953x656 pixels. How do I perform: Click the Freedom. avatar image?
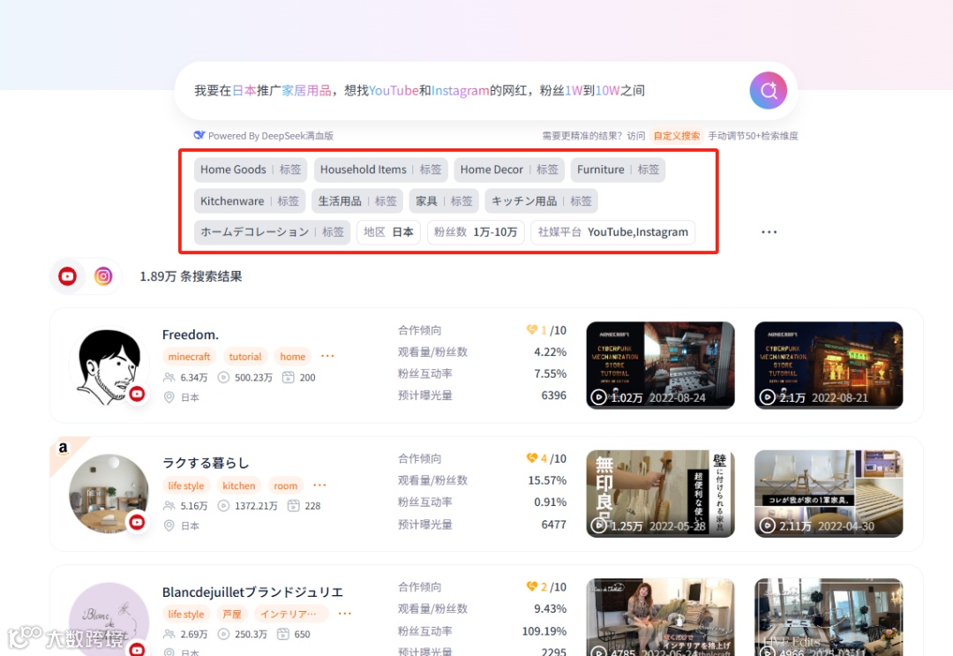(x=109, y=366)
